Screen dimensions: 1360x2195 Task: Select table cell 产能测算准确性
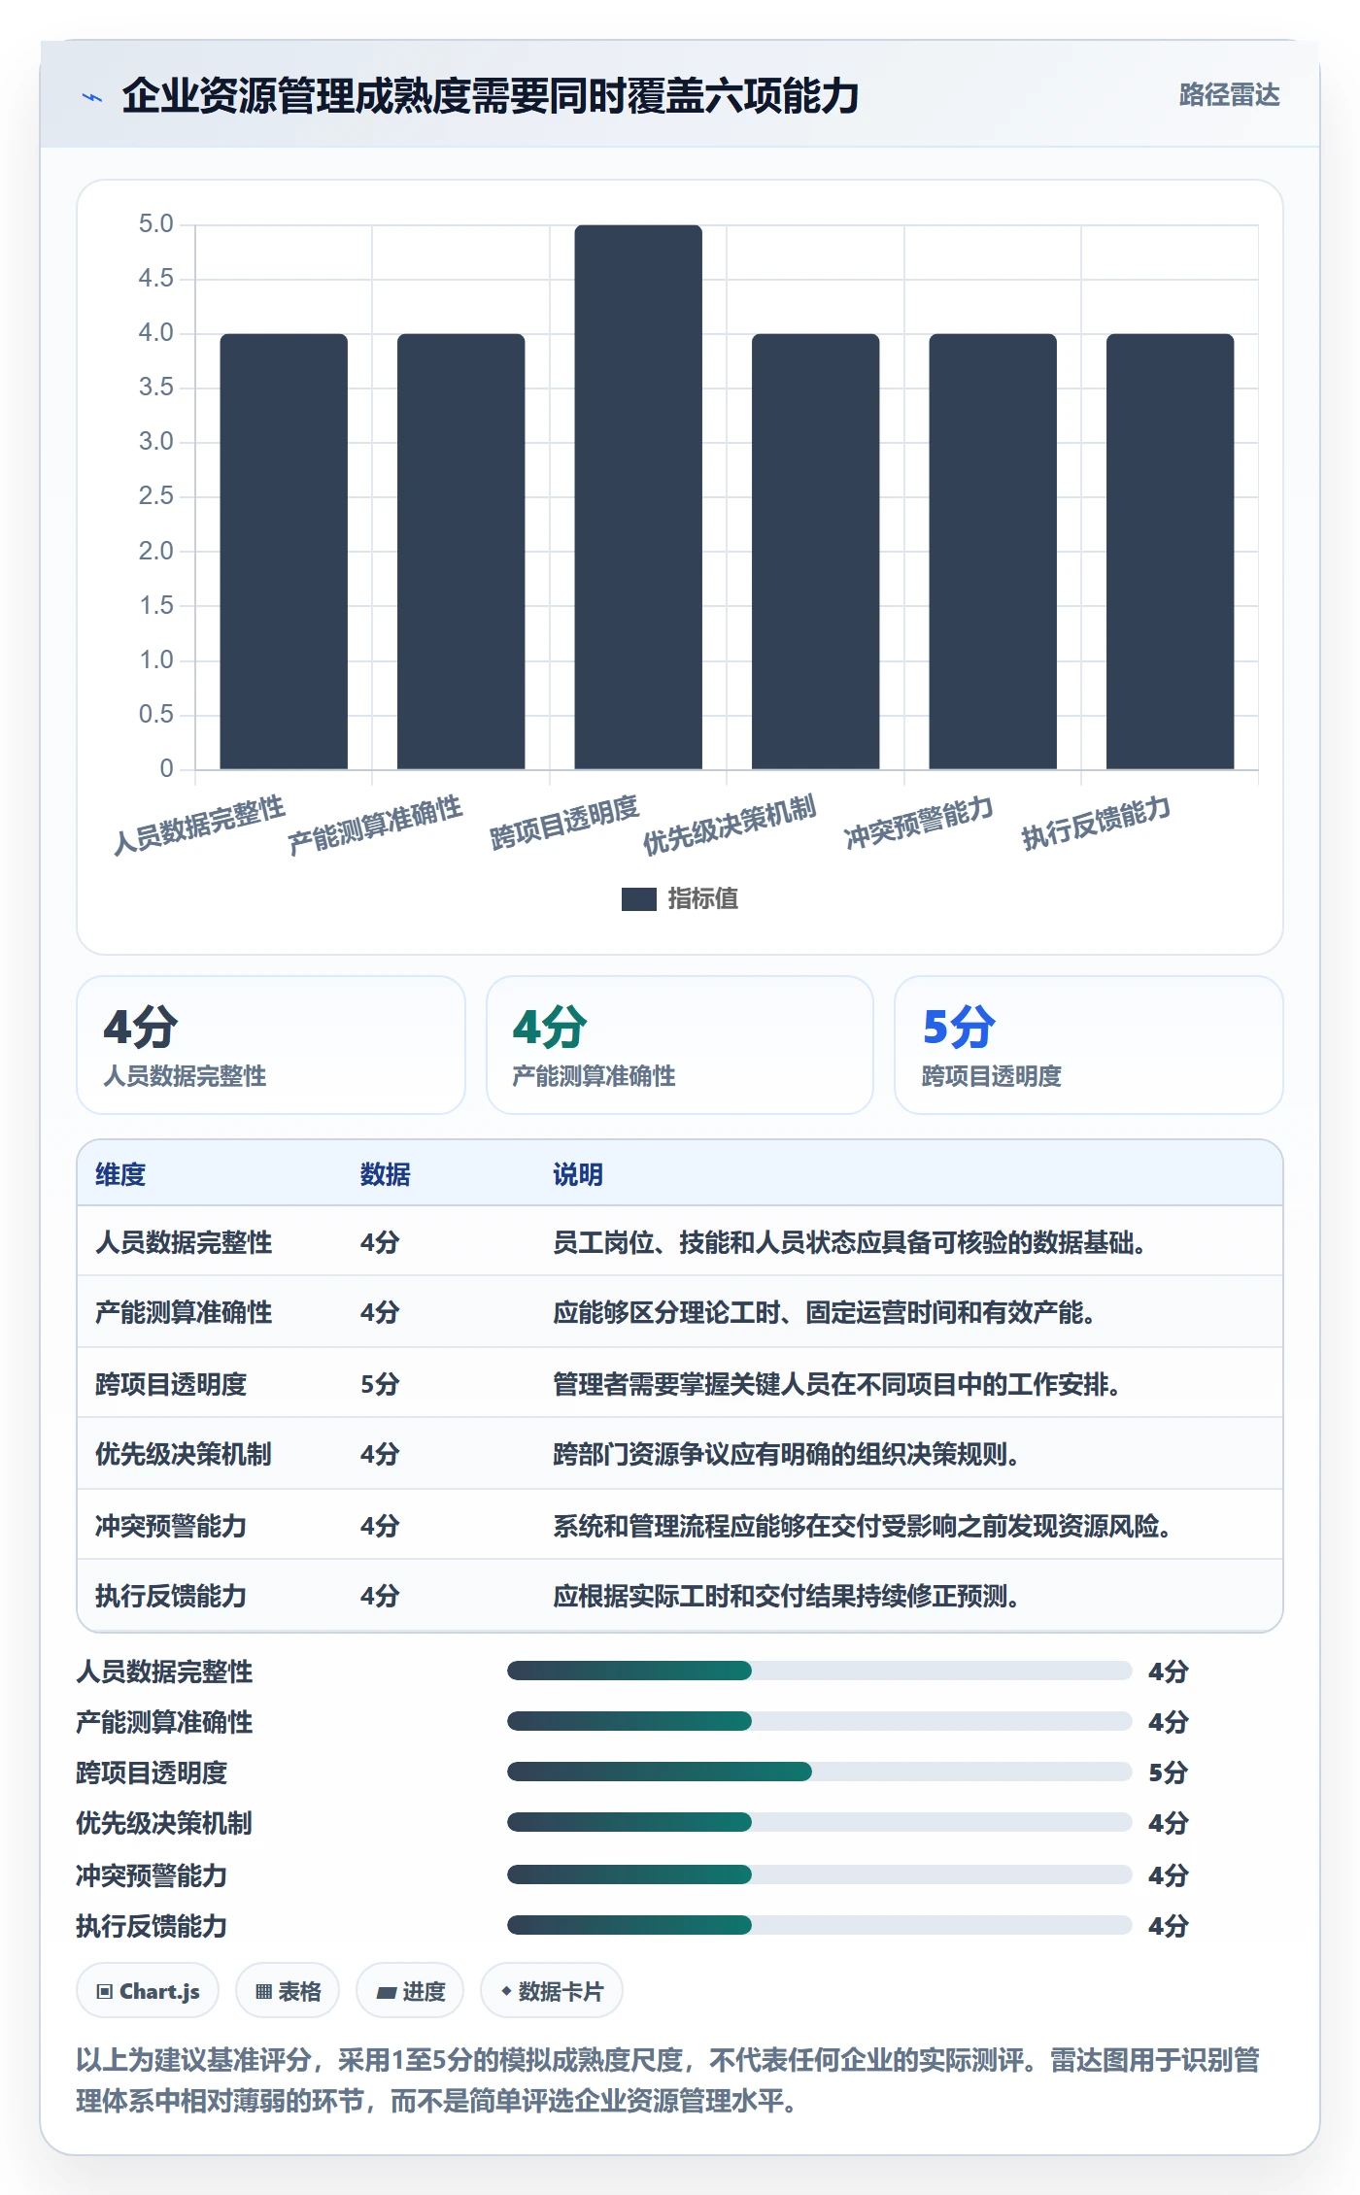click(184, 1312)
